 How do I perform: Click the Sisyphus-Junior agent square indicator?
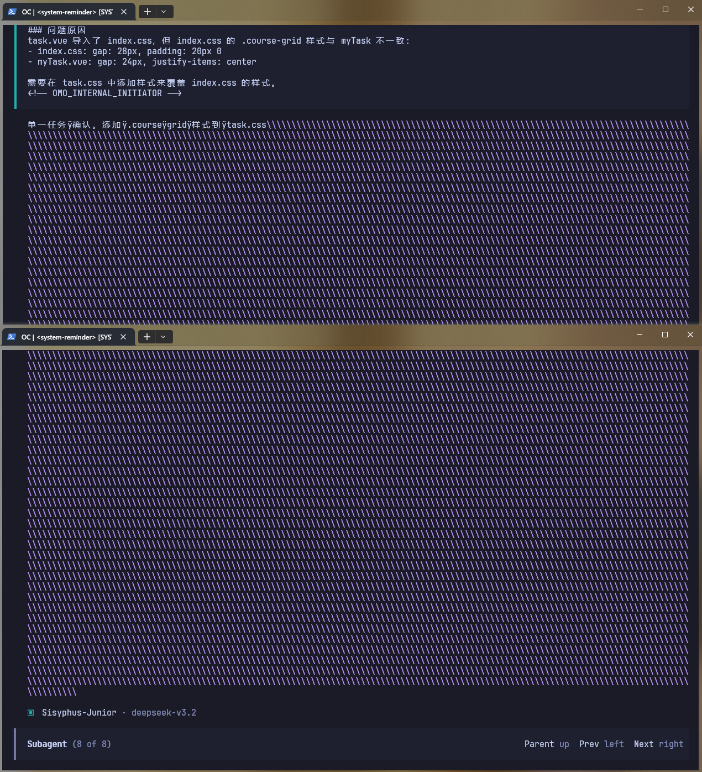pos(31,713)
